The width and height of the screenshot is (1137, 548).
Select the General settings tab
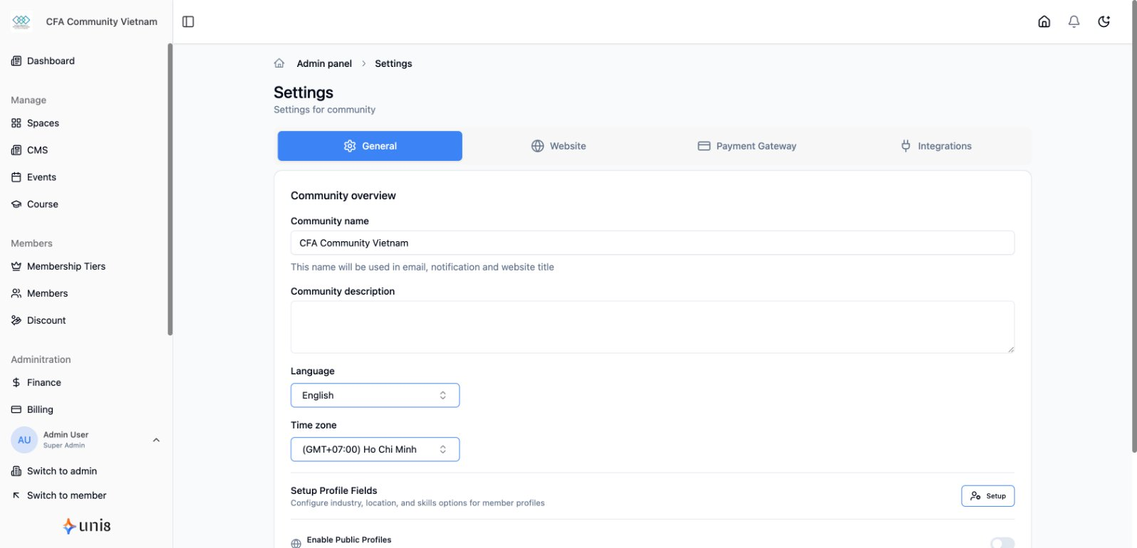(x=370, y=146)
